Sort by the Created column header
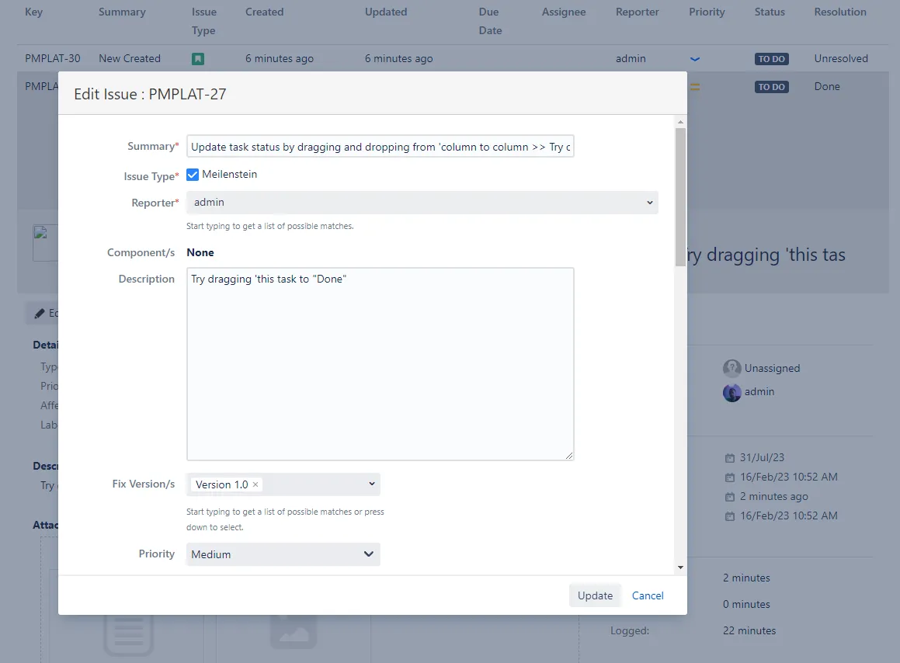 pyautogui.click(x=265, y=12)
